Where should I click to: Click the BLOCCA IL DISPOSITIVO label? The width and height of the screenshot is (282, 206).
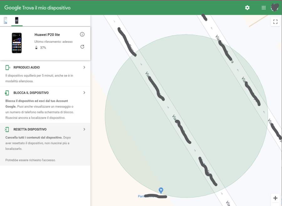(x=31, y=93)
